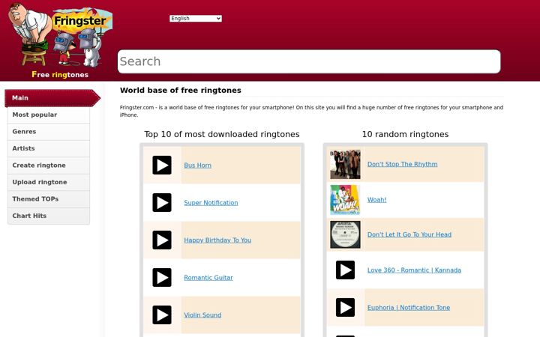Play Euphoria Notification Tone ringtone
Viewport: 540px width, 337px height.
click(x=346, y=308)
